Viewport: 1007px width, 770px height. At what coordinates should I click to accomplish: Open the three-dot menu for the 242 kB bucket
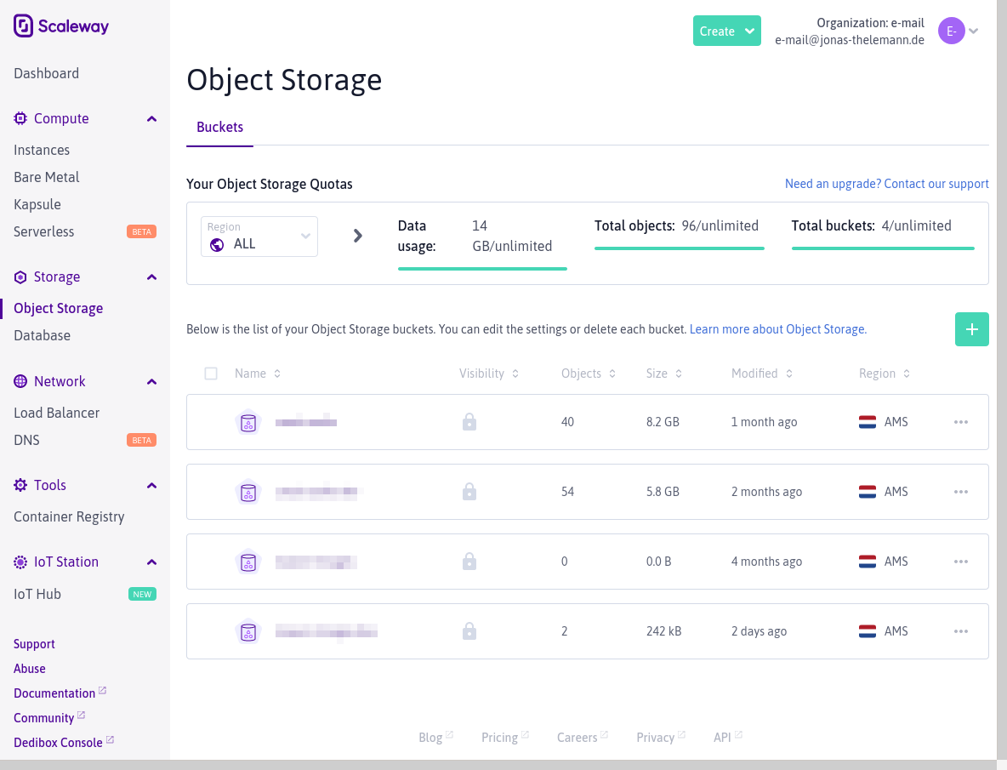(961, 631)
